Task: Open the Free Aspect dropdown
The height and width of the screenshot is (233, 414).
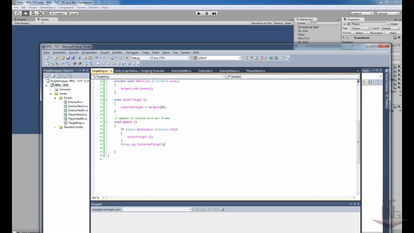Action: coord(28,23)
